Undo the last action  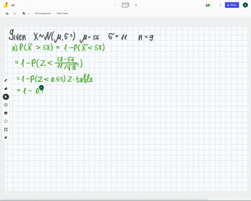click(x=7, y=14)
